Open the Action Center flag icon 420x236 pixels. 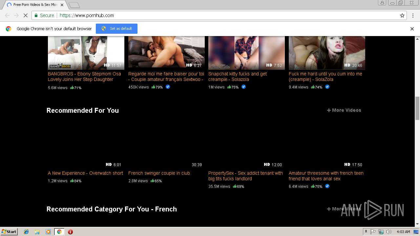373,232
